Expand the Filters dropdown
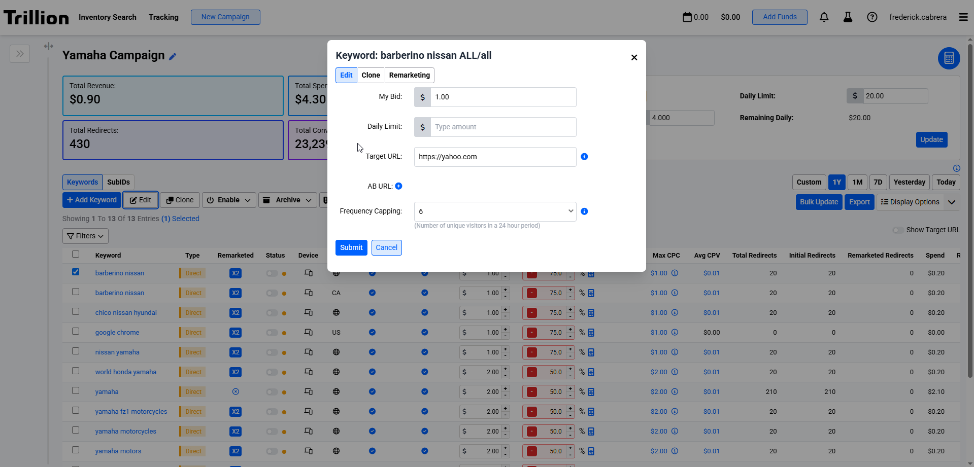Screen dimensions: 974x467 pos(85,236)
